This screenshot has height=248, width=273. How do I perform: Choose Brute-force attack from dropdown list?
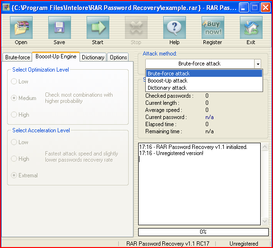(x=204, y=73)
